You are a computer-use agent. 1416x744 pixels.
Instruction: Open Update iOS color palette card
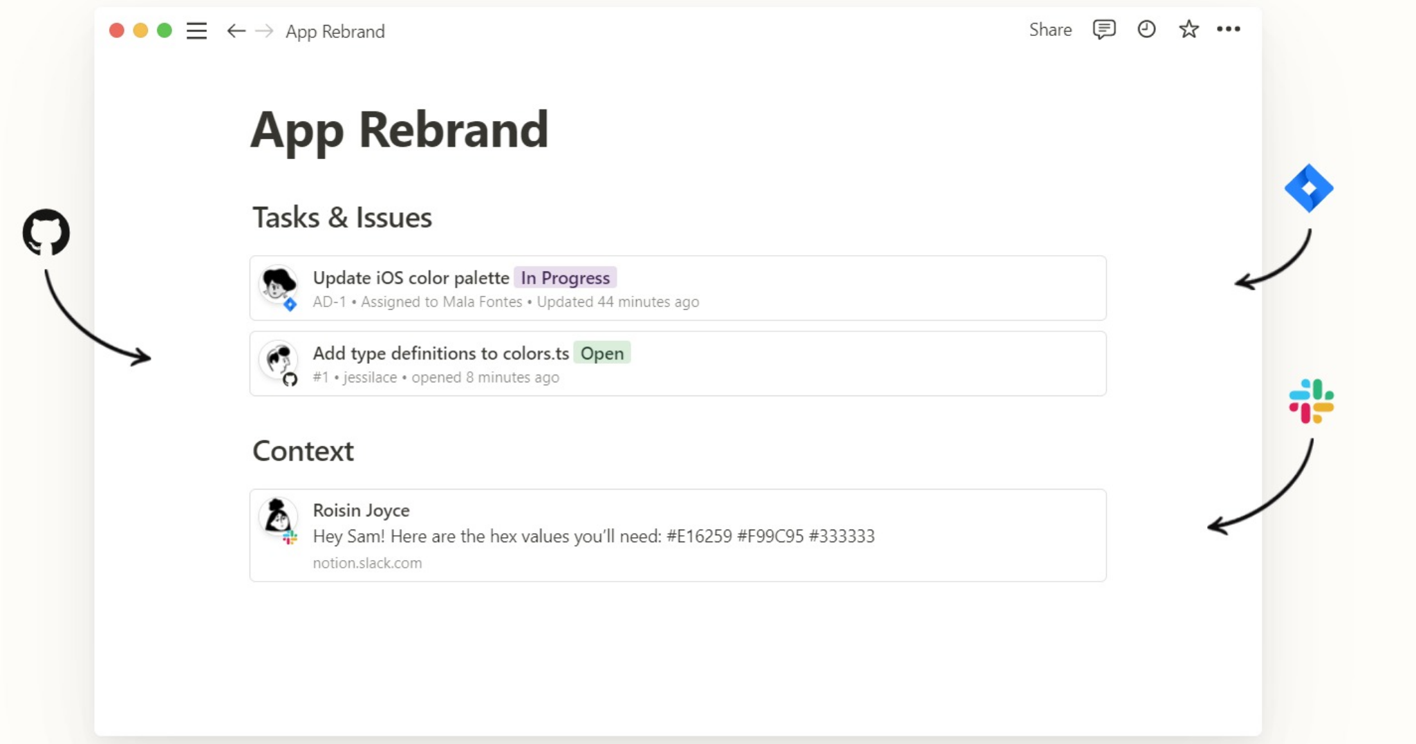coord(678,288)
